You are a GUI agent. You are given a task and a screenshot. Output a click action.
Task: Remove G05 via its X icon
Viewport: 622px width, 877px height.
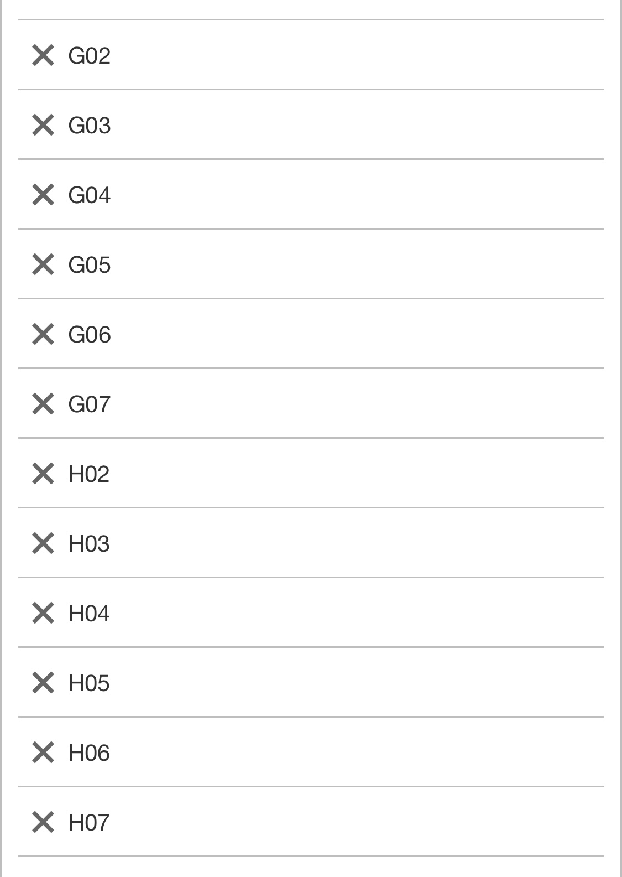(x=43, y=264)
